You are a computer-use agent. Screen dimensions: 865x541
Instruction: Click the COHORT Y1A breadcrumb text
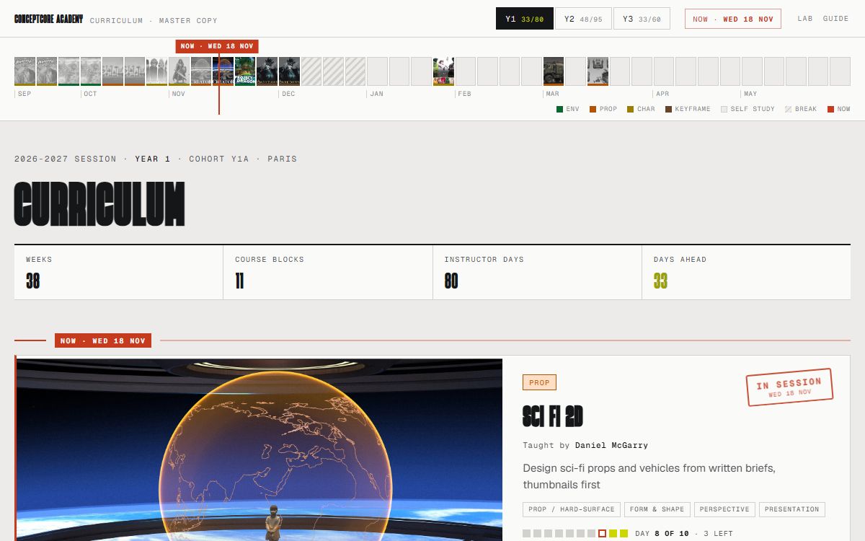click(219, 159)
